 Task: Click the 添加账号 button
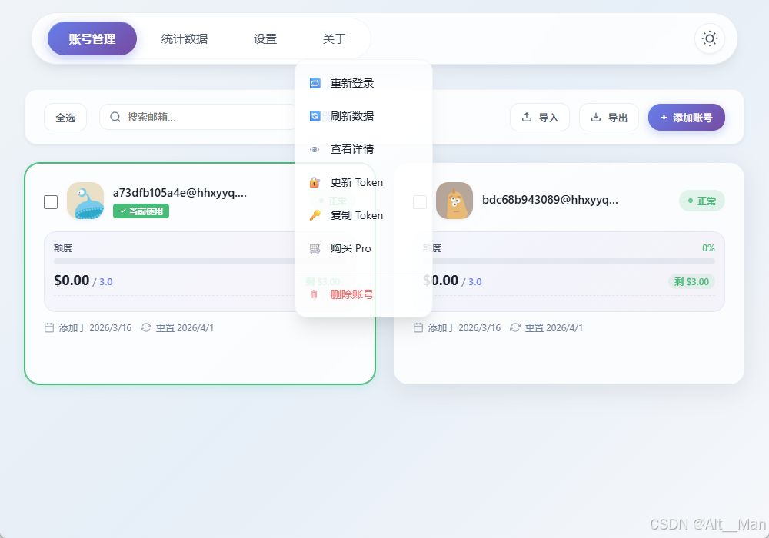[686, 117]
